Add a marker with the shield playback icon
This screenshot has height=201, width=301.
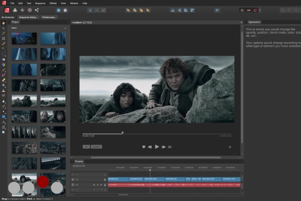pyautogui.click(x=143, y=147)
